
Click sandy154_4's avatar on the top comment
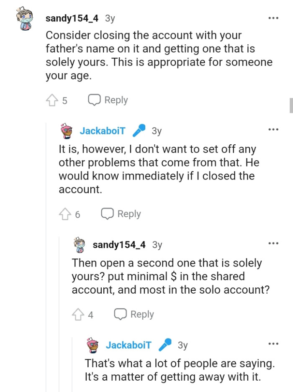click(24, 18)
